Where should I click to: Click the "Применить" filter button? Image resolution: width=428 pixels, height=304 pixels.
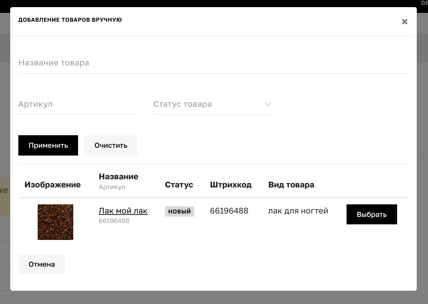tap(48, 145)
